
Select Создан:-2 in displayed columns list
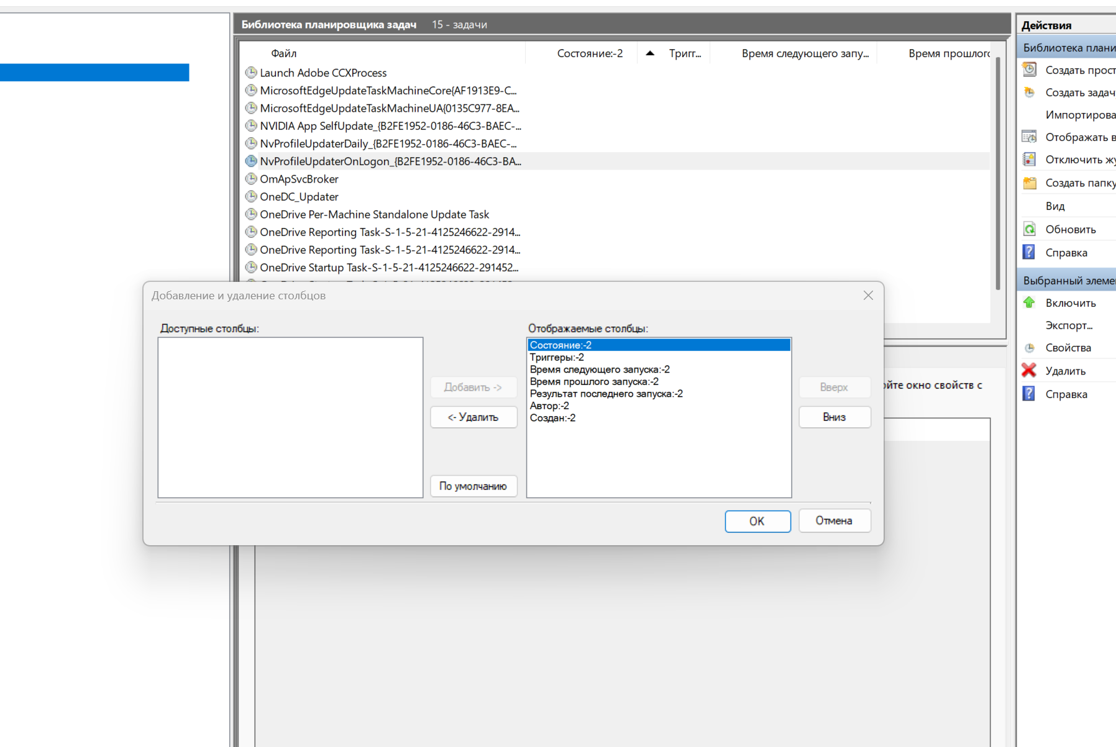pyautogui.click(x=659, y=417)
